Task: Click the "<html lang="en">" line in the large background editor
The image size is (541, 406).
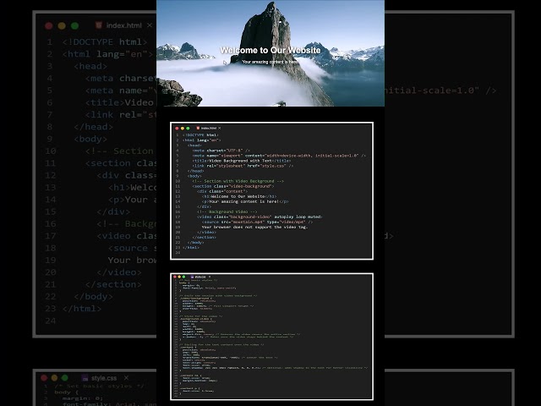Action: [107, 54]
